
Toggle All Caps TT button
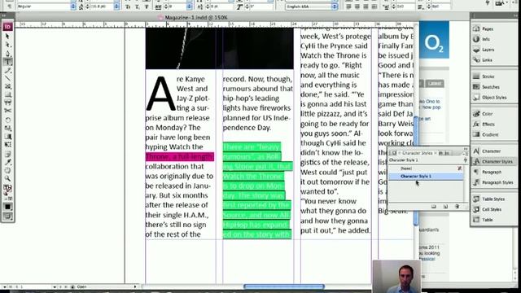(128, 7)
